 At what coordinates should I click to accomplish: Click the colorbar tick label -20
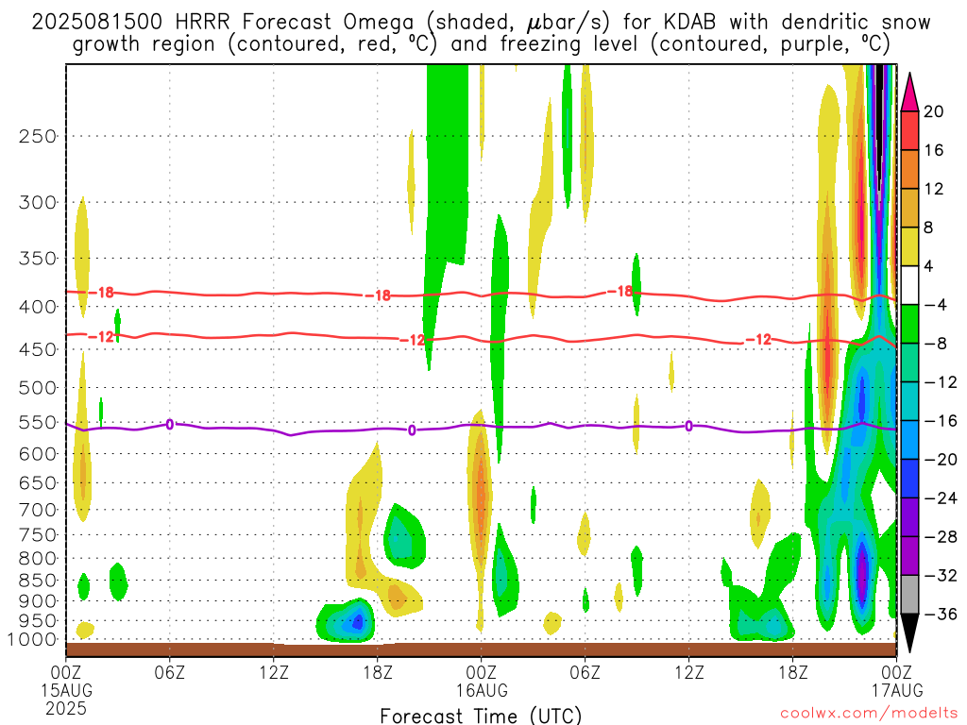pyautogui.click(x=941, y=460)
